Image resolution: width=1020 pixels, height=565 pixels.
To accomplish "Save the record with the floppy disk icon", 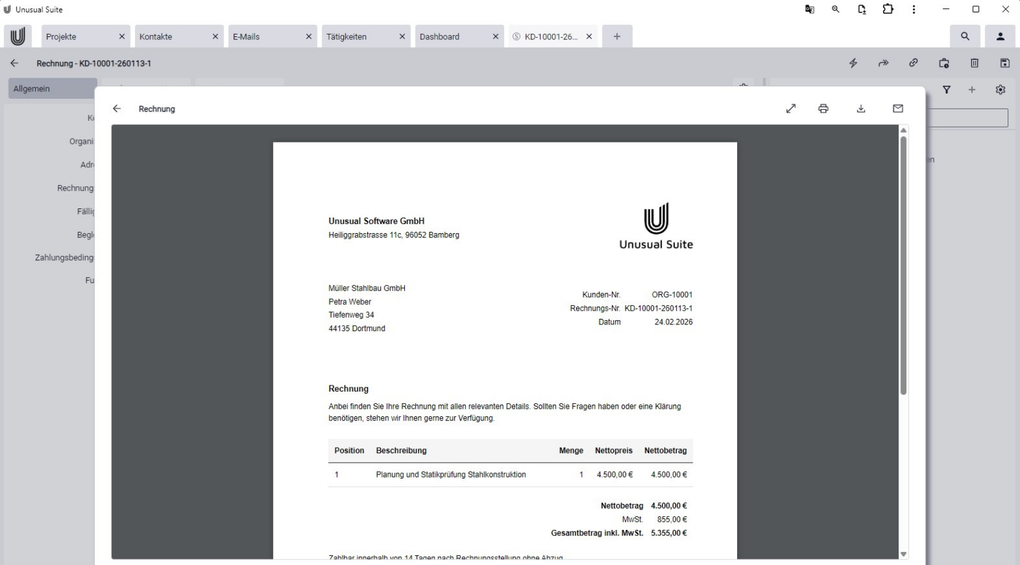I will pyautogui.click(x=1005, y=63).
